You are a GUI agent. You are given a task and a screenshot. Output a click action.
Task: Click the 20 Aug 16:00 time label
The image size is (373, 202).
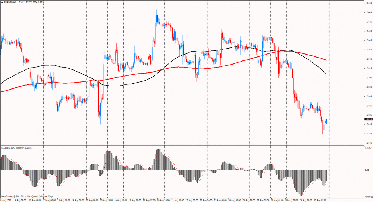[164, 200]
